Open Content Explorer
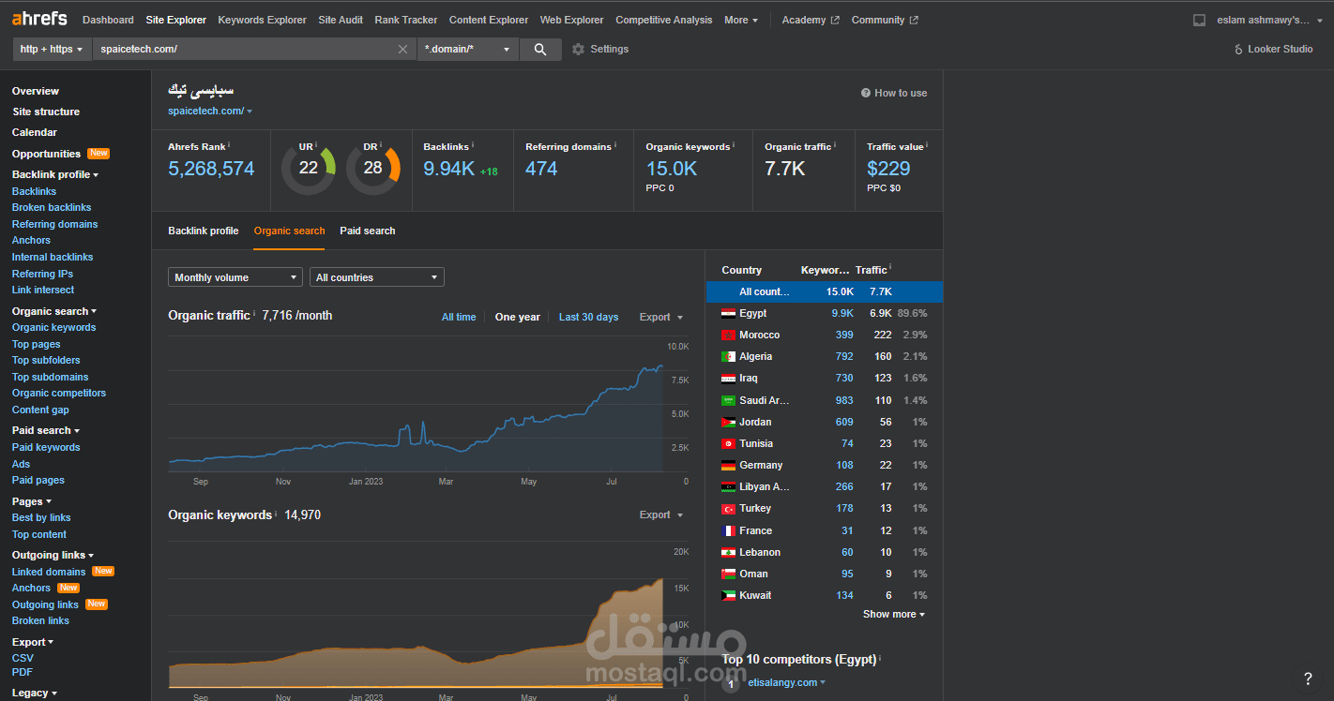Image resolution: width=1334 pixels, height=701 pixels. point(489,20)
